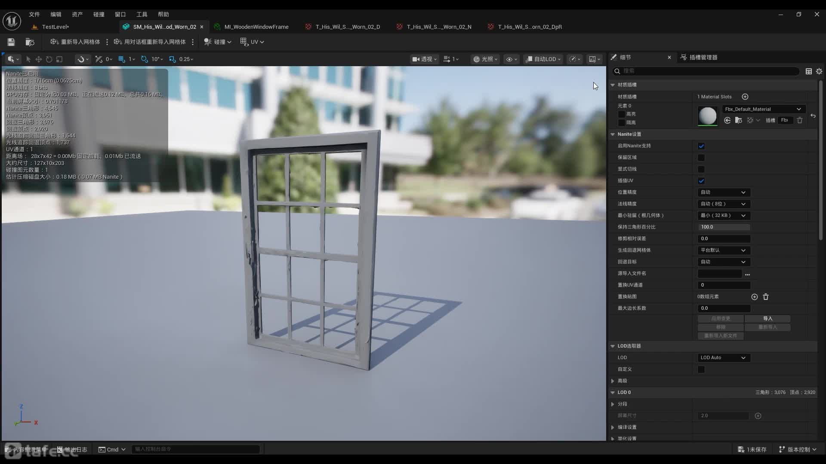Click the 重新导入网格体 button

tap(75, 42)
